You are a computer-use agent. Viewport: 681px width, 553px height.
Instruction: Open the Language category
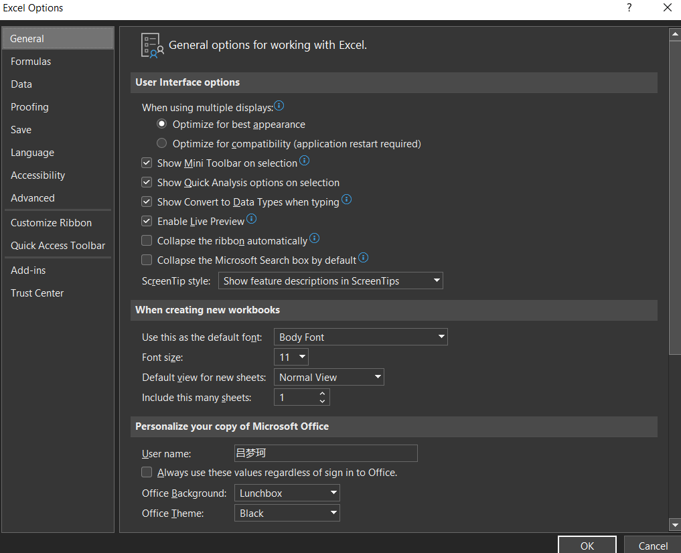click(58, 153)
